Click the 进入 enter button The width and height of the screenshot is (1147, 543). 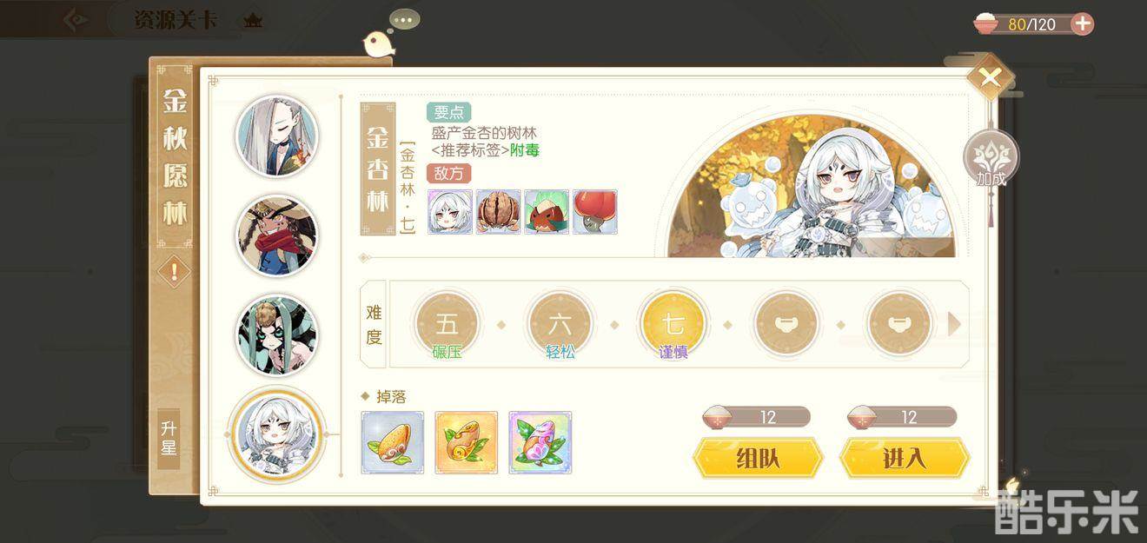coord(905,458)
